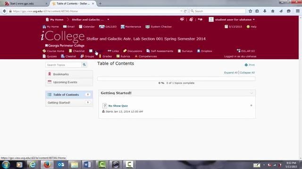This screenshot has width=302, height=169.
Task: Open the Quizzes tool
Action: point(50,56)
